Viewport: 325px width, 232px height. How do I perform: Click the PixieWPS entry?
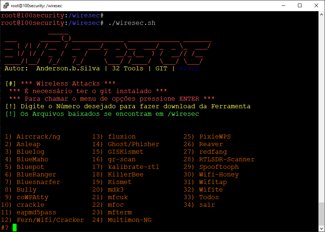pos(215,137)
